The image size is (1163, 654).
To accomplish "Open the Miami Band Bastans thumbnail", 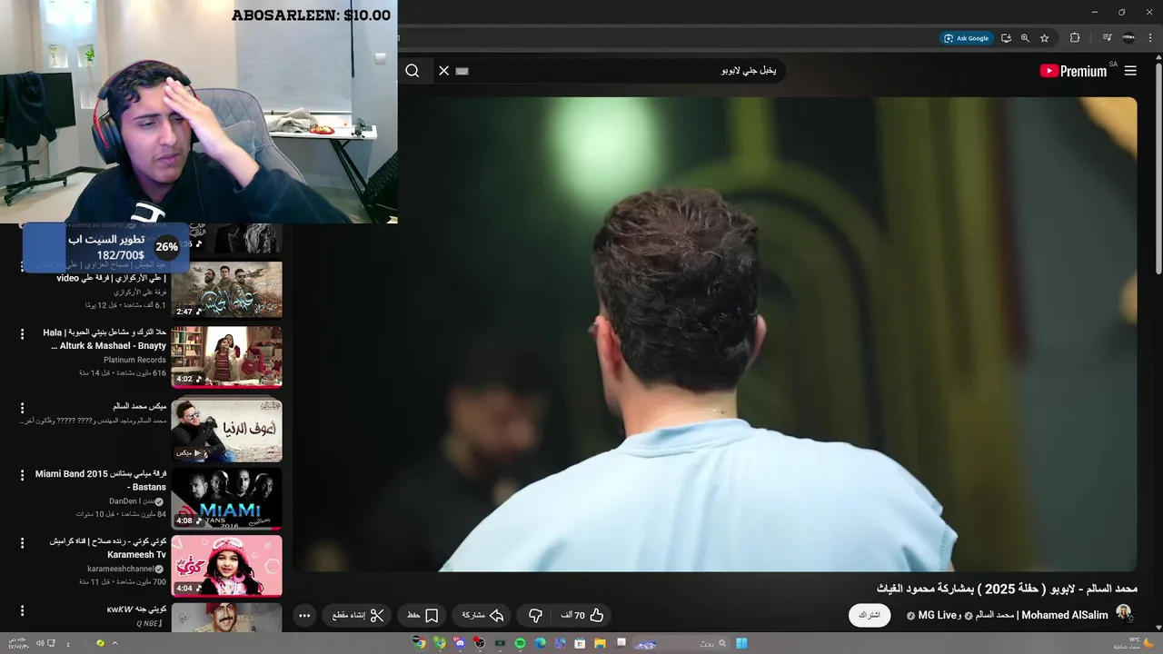I will click(x=226, y=498).
